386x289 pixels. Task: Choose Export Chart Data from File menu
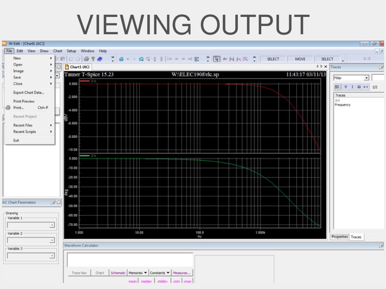29,93
